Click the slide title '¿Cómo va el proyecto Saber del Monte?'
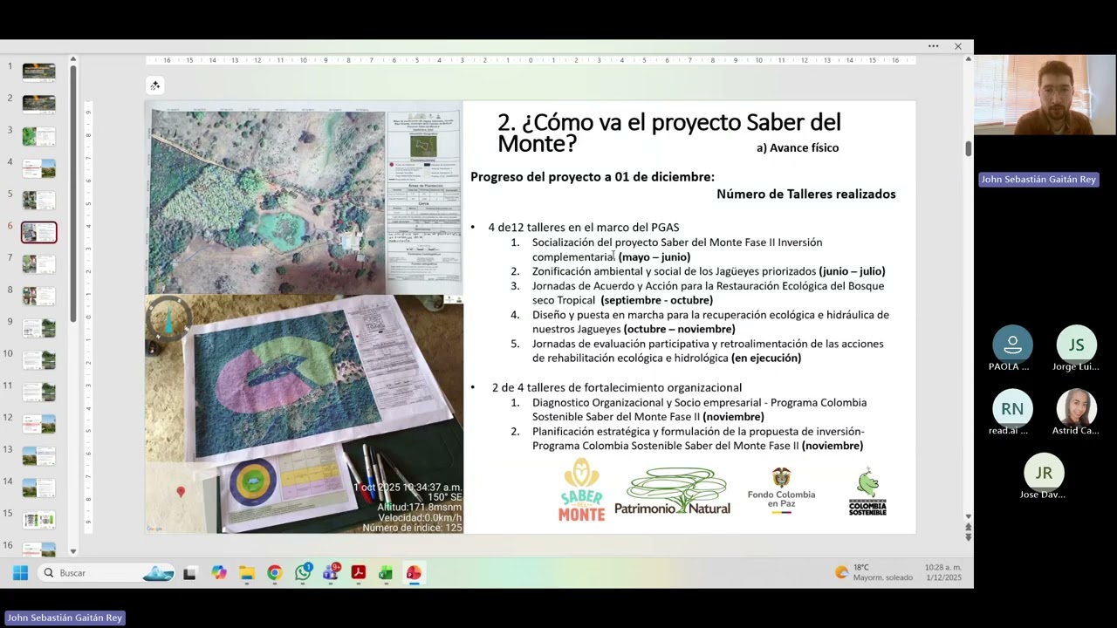This screenshot has width=1117, height=628. coord(668,133)
